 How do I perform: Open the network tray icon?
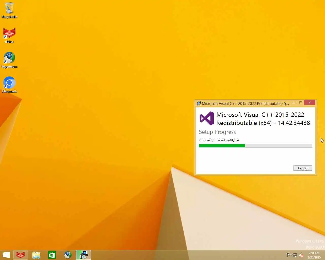[295, 255]
